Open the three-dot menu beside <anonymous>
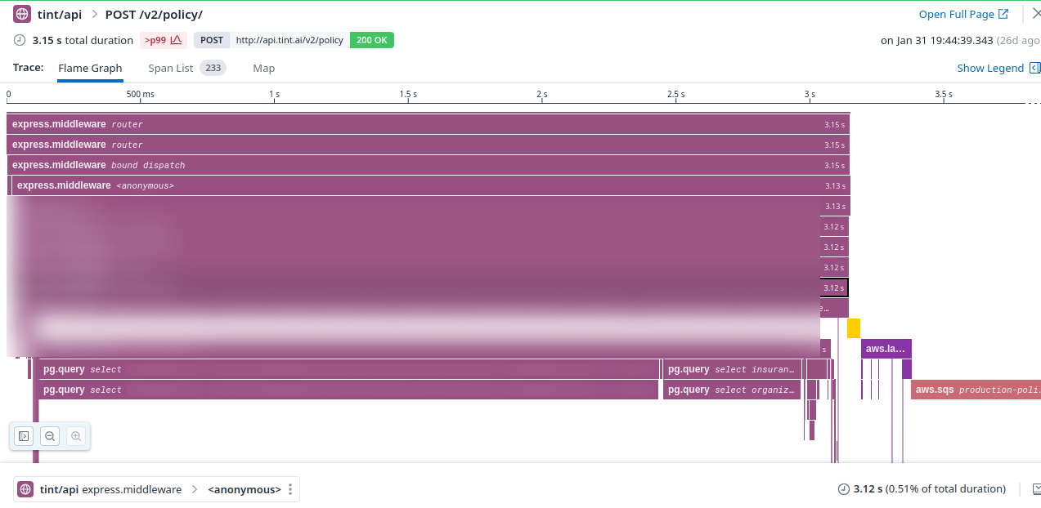Viewport: 1041px width, 508px height. [290, 489]
